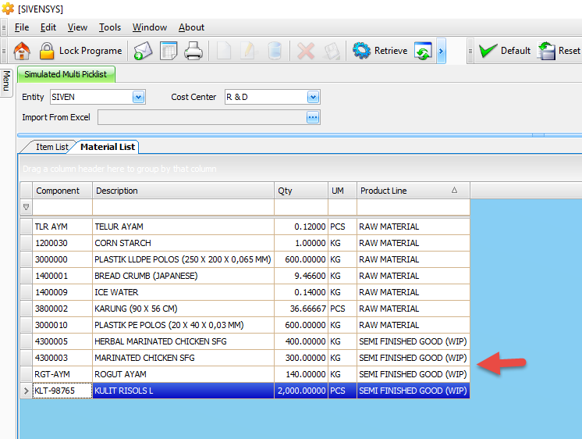The width and height of the screenshot is (582, 439).
Task: Select the TLR AYM row selector
Action: (x=26, y=227)
